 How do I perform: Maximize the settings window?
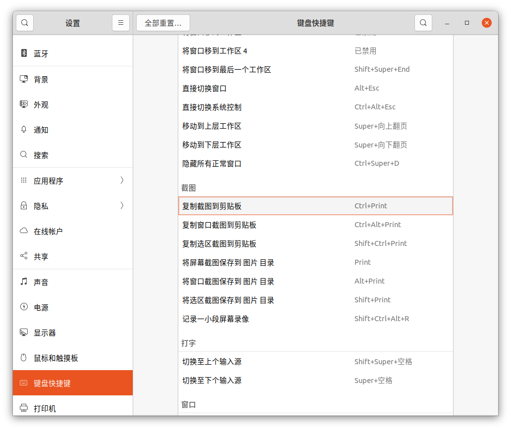point(466,23)
